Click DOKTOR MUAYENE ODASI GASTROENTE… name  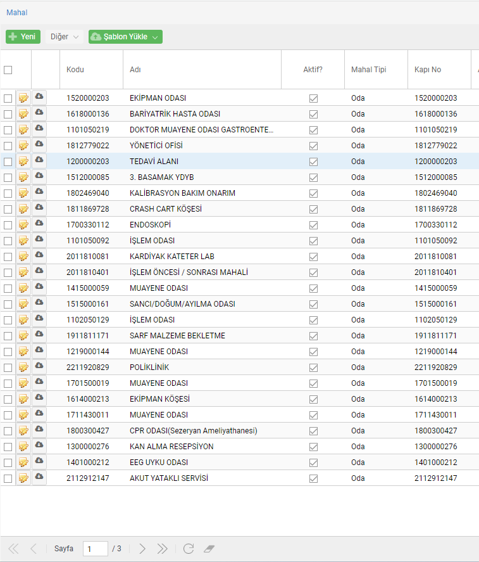click(x=202, y=130)
